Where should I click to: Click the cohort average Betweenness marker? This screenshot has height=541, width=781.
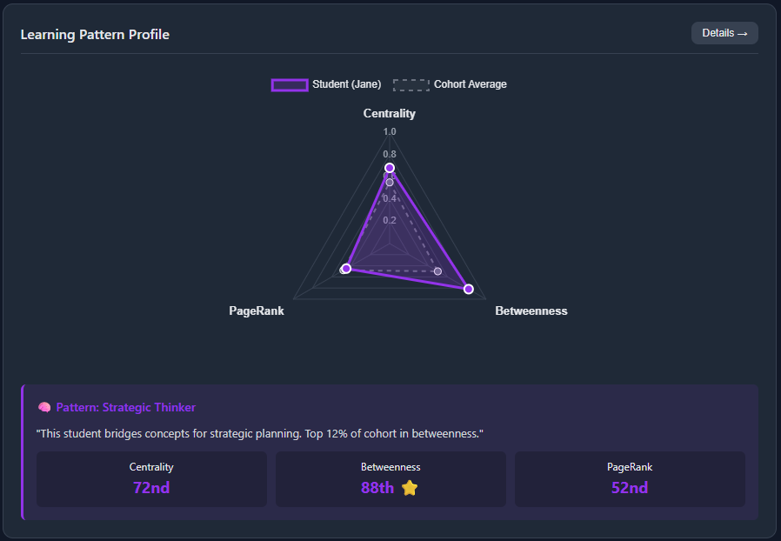click(437, 271)
